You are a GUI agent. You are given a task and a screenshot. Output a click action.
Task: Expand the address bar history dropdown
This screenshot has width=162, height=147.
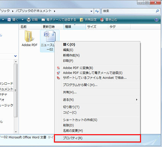click(91, 11)
